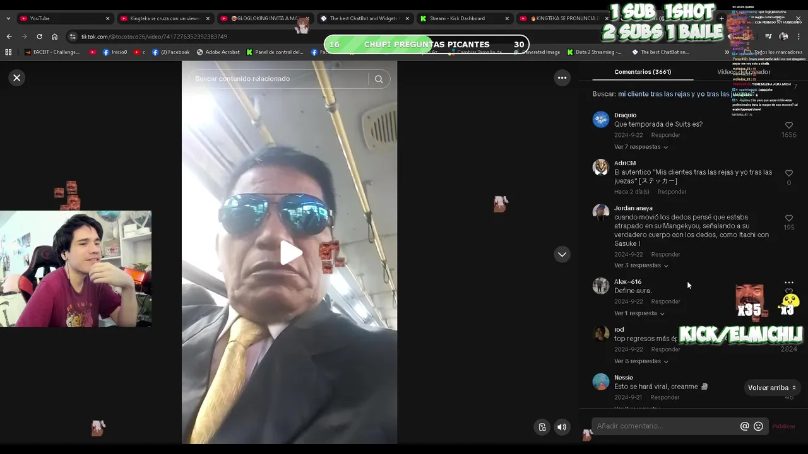808x454 pixels.
Task: Expand 'Ver 8 respuestas' under rod
Action: click(641, 361)
